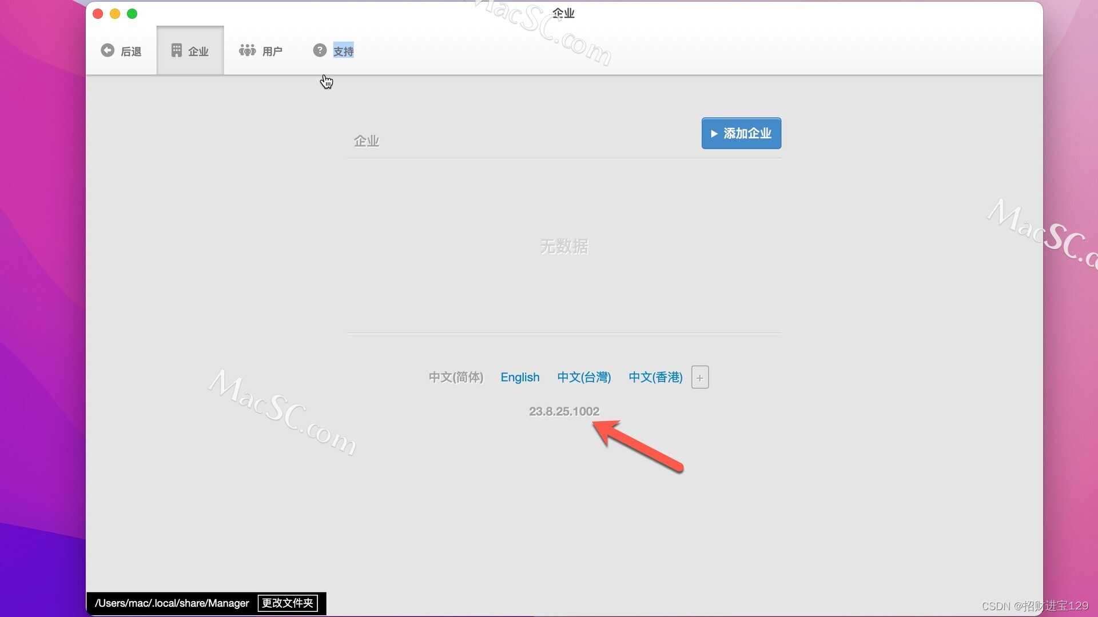
Task: Click the 企业 section heading
Action: tap(367, 141)
